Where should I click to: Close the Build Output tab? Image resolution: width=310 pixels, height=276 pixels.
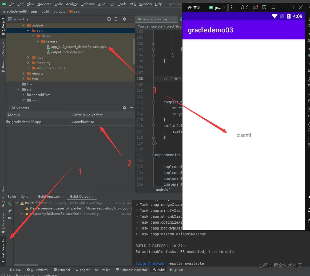(93, 197)
